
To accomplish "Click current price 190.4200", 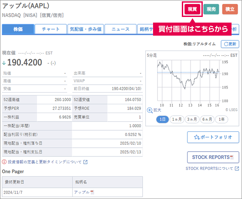I will point(24,63).
